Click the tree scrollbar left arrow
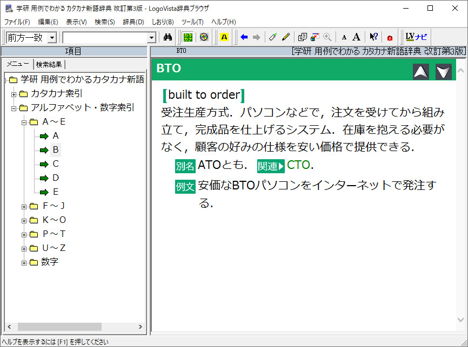468x347 pixels. pos(10,326)
